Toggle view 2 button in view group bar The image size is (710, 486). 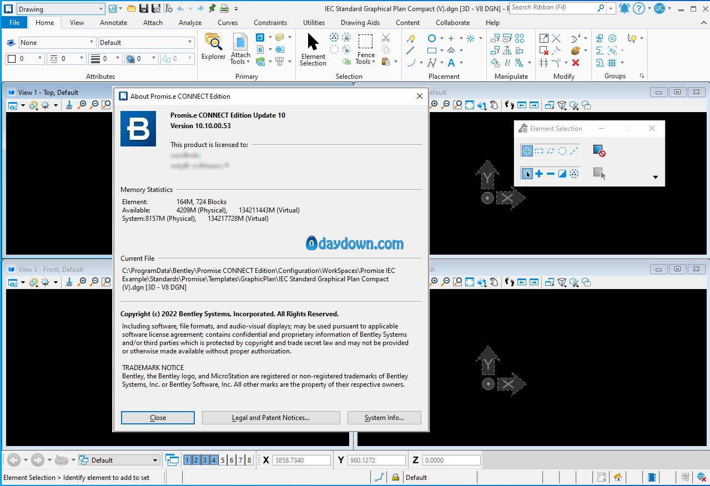click(x=197, y=460)
